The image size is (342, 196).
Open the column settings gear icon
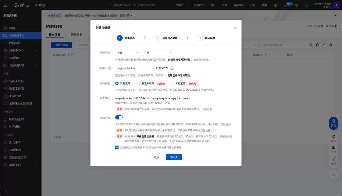click(330, 44)
